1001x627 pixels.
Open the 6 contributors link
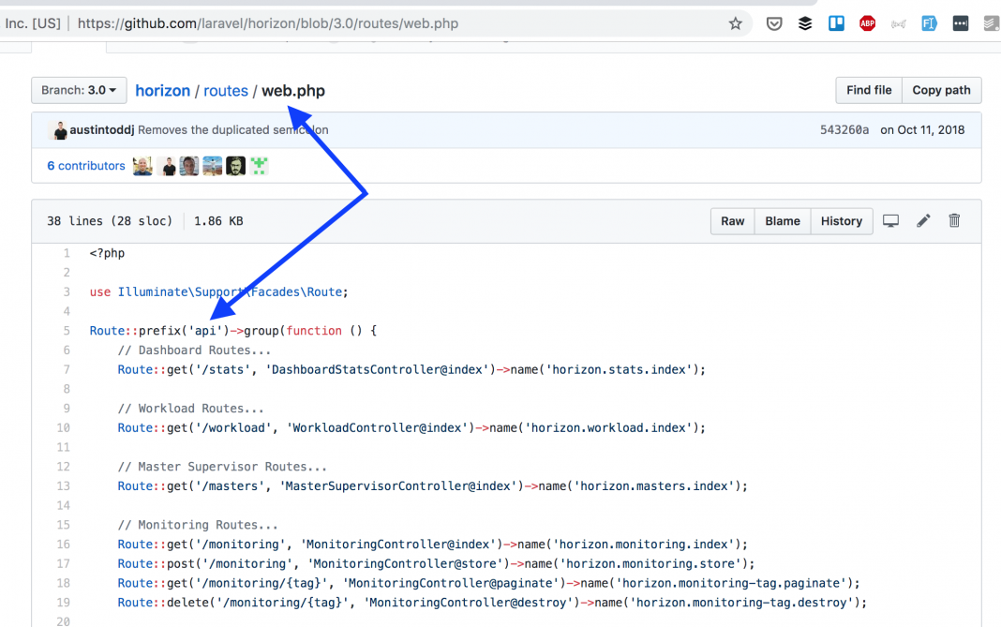[86, 166]
